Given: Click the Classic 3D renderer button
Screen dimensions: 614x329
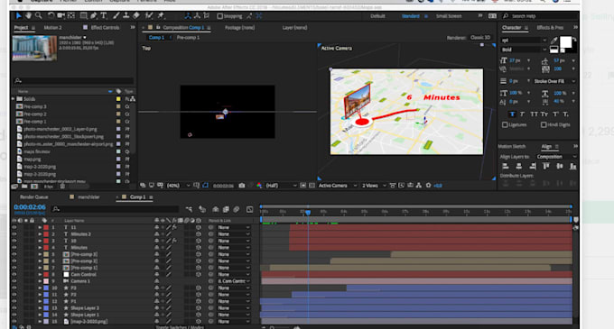Looking at the screenshot, I should [480, 38].
